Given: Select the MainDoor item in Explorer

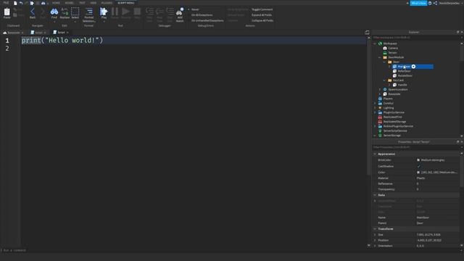Looking at the screenshot, I should [404, 67].
